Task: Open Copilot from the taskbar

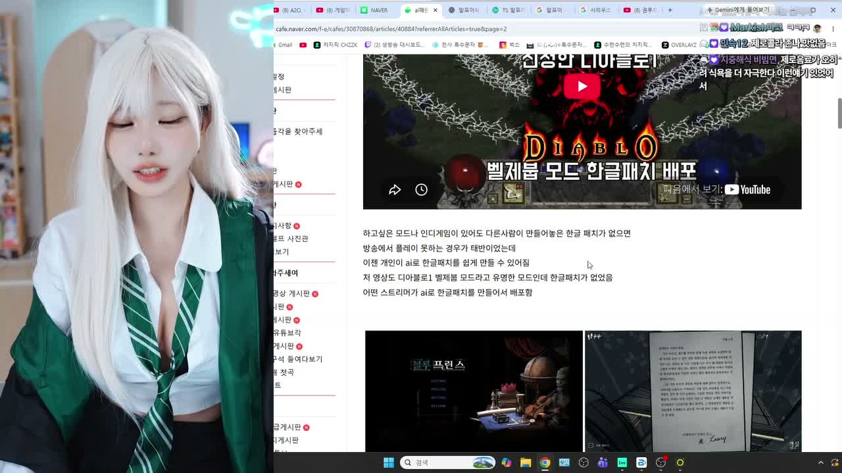Action: [x=507, y=462]
